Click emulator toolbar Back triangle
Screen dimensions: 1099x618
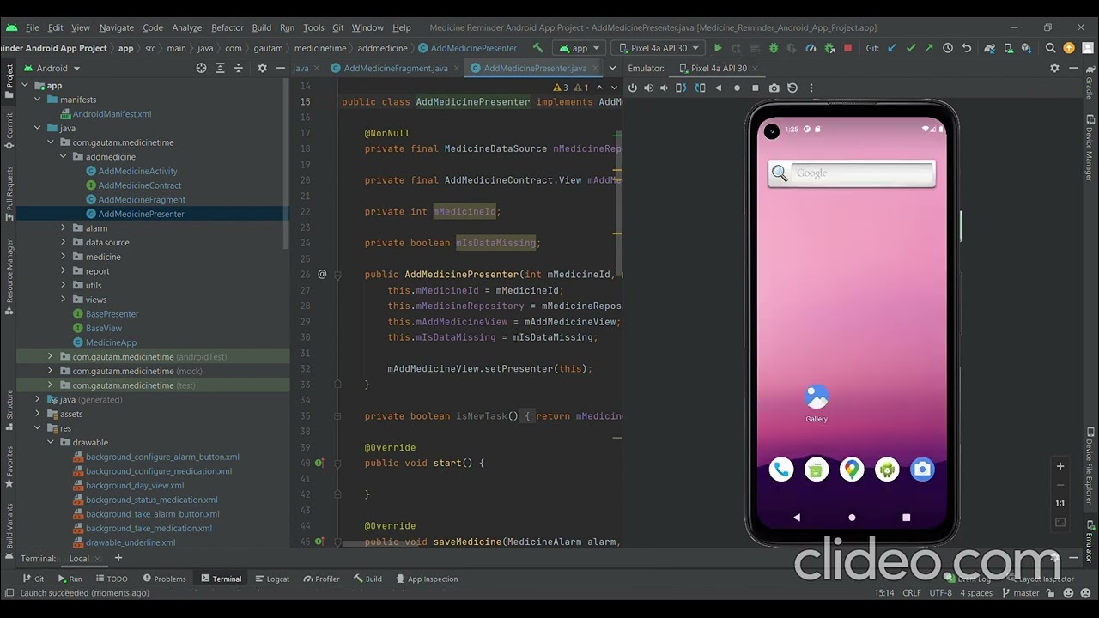point(719,88)
